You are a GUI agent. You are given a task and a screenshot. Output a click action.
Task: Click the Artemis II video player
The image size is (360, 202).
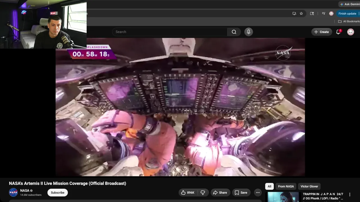pyautogui.click(x=180, y=107)
